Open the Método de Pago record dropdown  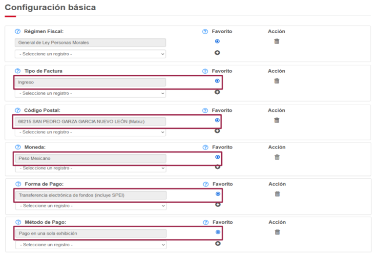pyautogui.click(x=91, y=245)
